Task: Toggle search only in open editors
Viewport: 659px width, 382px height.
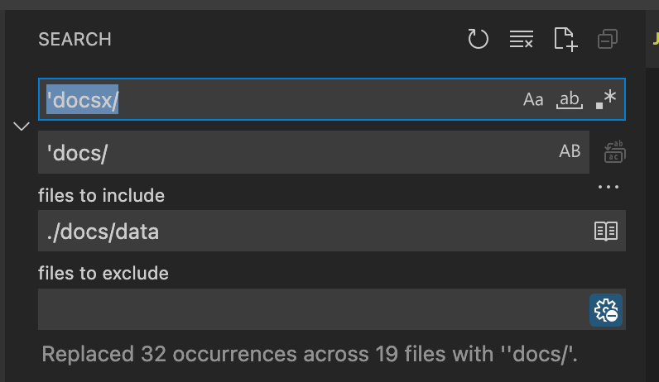Action: (x=606, y=231)
